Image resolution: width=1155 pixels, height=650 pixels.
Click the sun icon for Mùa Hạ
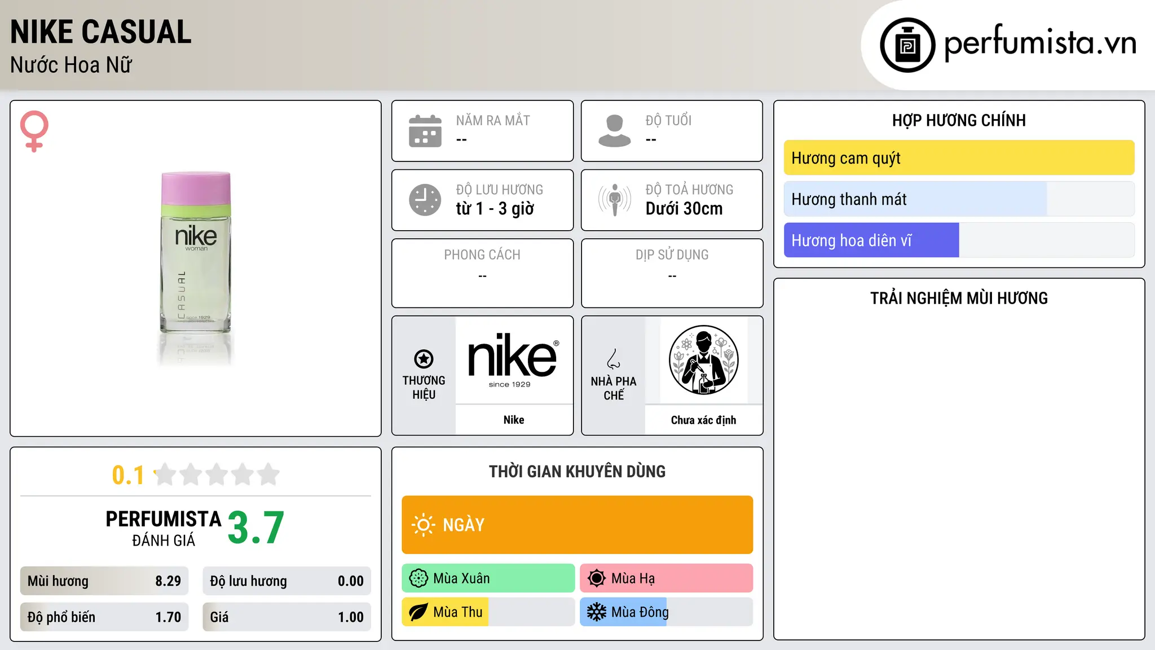[x=597, y=578]
